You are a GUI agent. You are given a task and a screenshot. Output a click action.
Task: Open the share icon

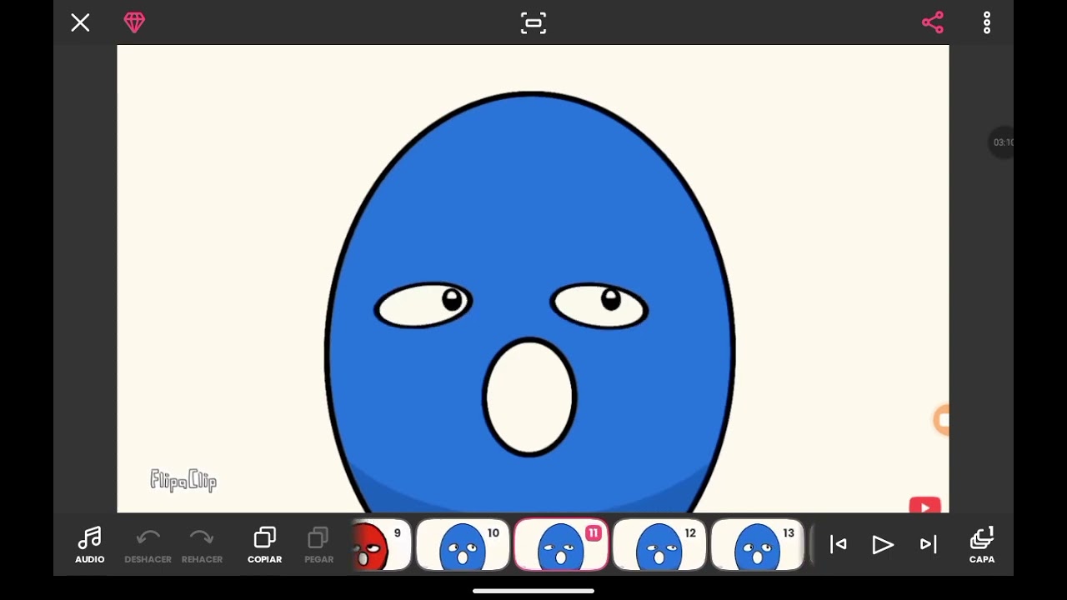[933, 22]
